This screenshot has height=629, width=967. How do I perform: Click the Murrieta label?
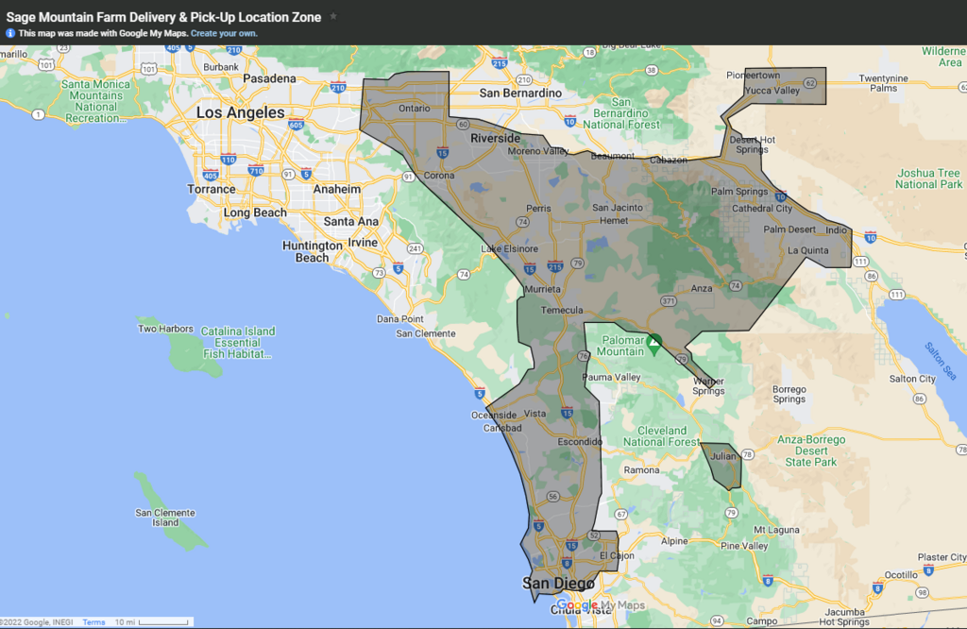coord(543,289)
